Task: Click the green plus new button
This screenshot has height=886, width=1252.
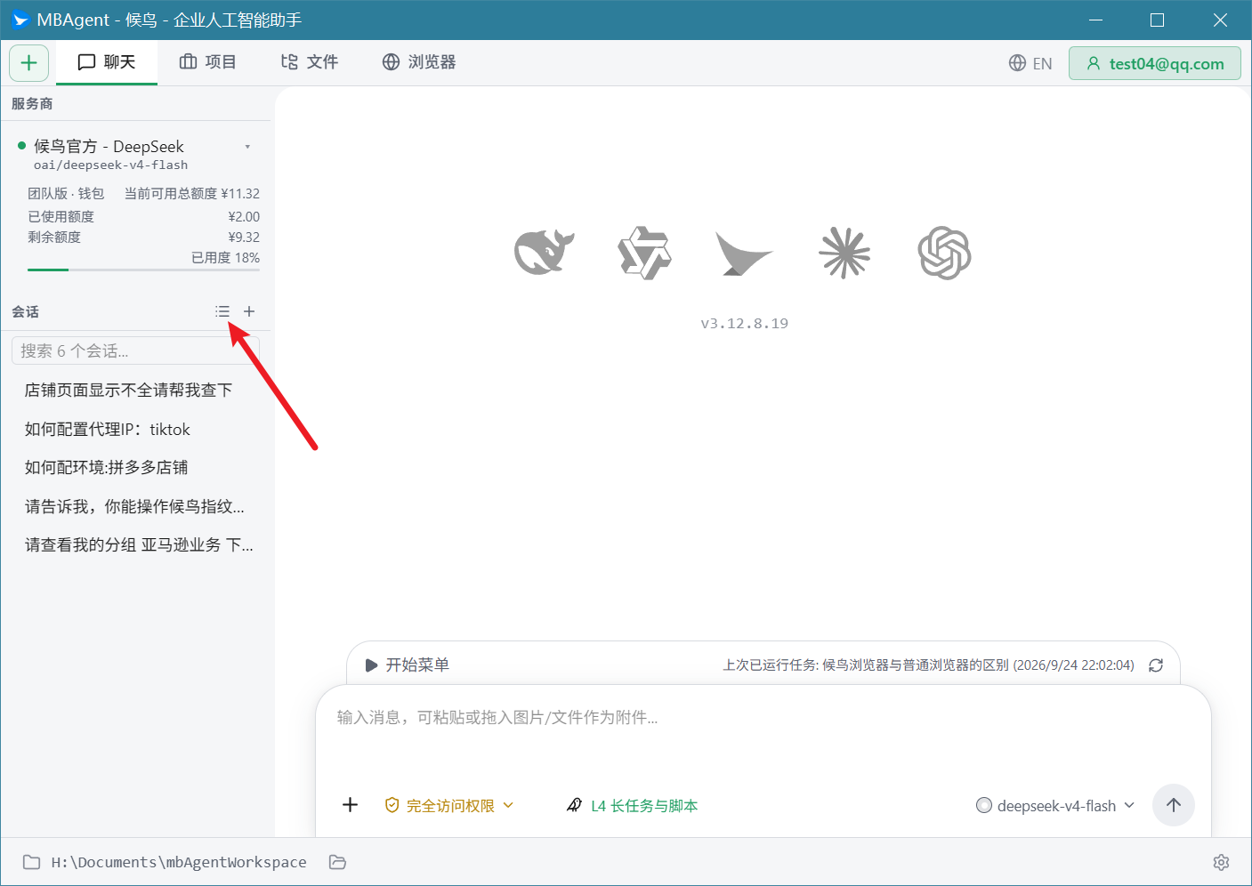Action: (x=28, y=63)
